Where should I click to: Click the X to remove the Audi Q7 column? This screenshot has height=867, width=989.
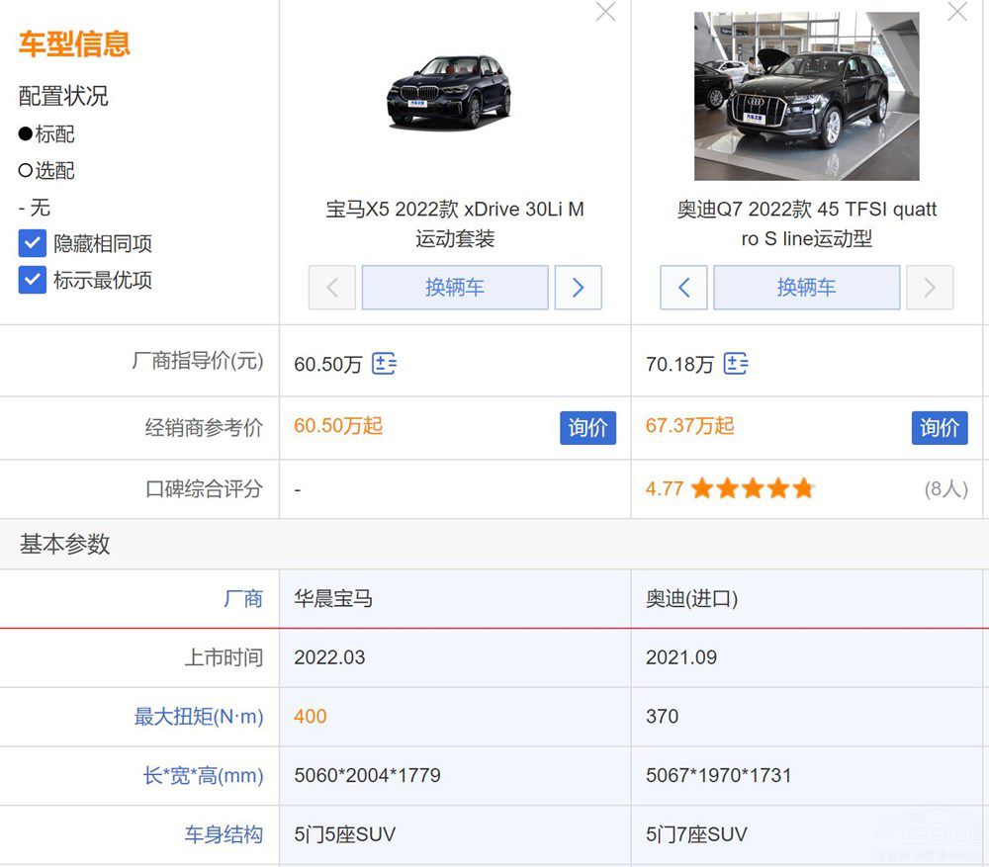pos(955,13)
